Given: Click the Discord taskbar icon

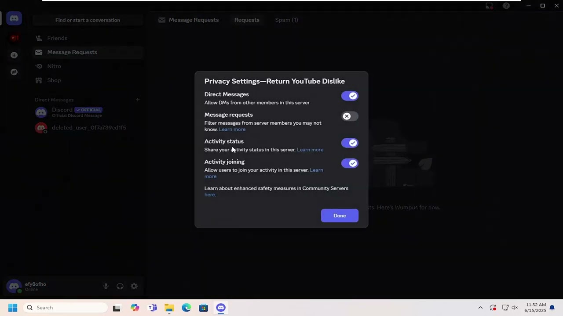Looking at the screenshot, I should click(x=221, y=308).
